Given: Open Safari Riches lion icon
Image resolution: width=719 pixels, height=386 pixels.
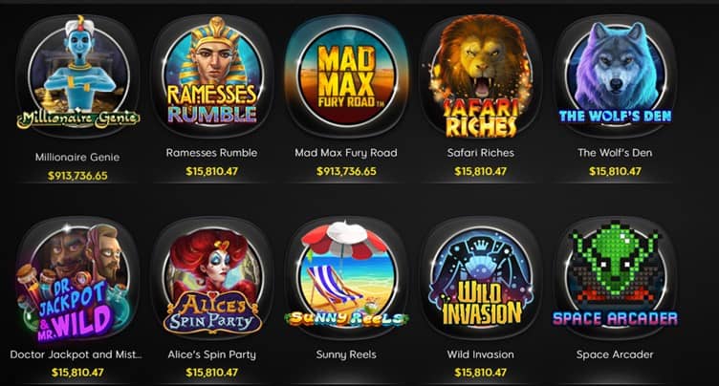Looking at the screenshot, I should pyautogui.click(x=481, y=75).
